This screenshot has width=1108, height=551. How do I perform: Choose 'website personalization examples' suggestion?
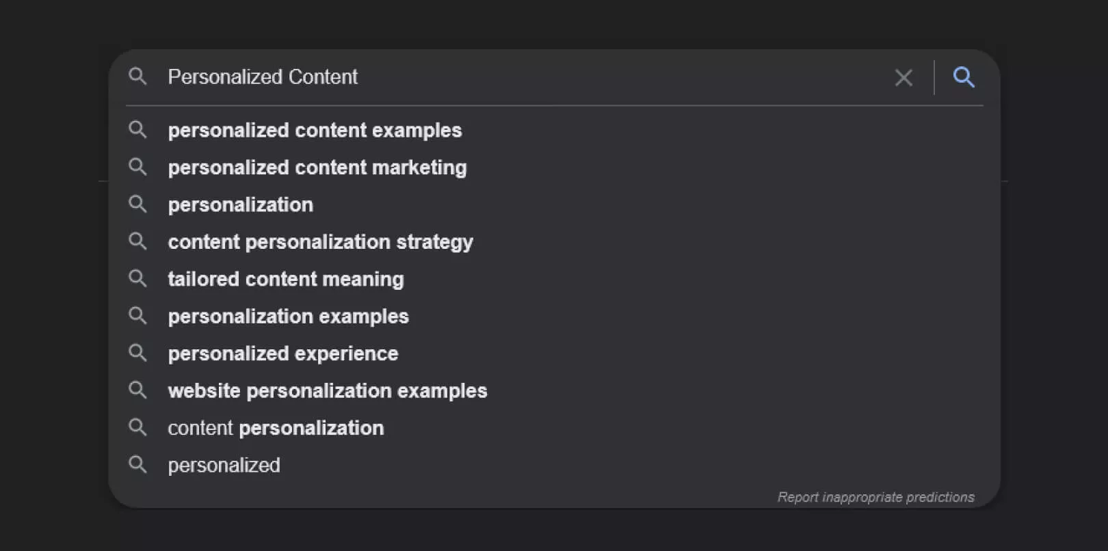pyautogui.click(x=328, y=391)
